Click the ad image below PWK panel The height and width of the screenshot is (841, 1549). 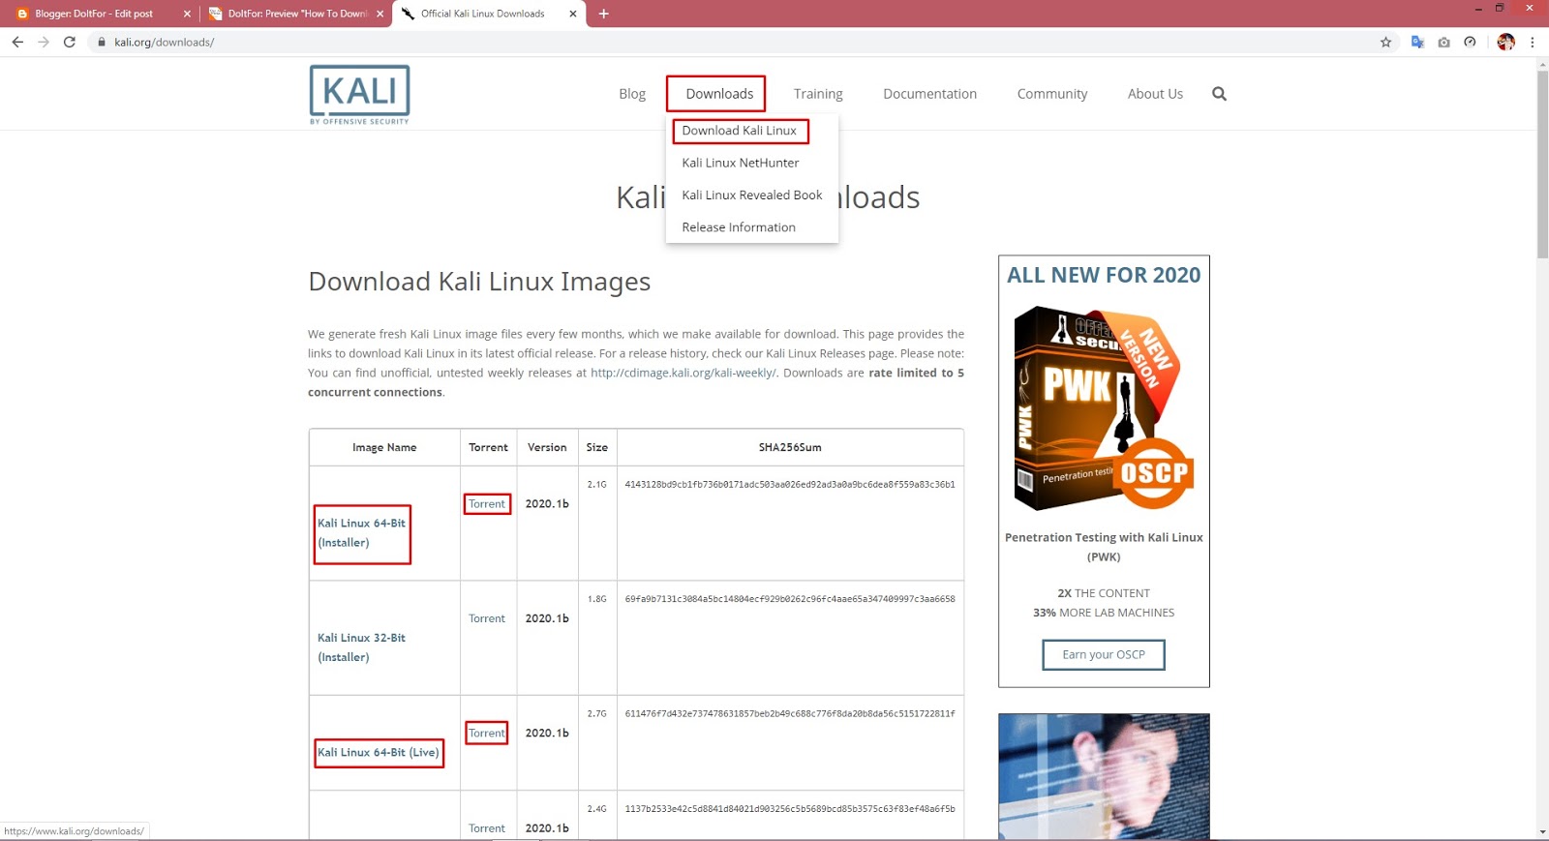click(1104, 776)
